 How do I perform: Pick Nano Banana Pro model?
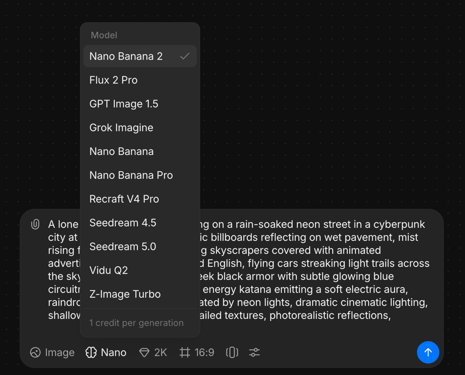pos(140,175)
